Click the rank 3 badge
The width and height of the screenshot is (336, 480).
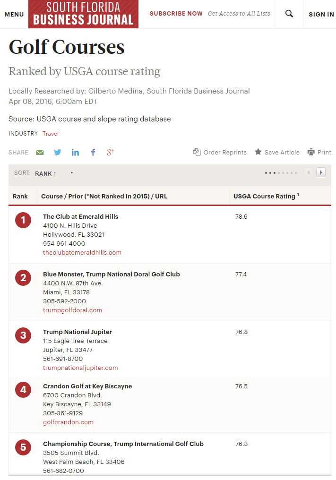23,335
